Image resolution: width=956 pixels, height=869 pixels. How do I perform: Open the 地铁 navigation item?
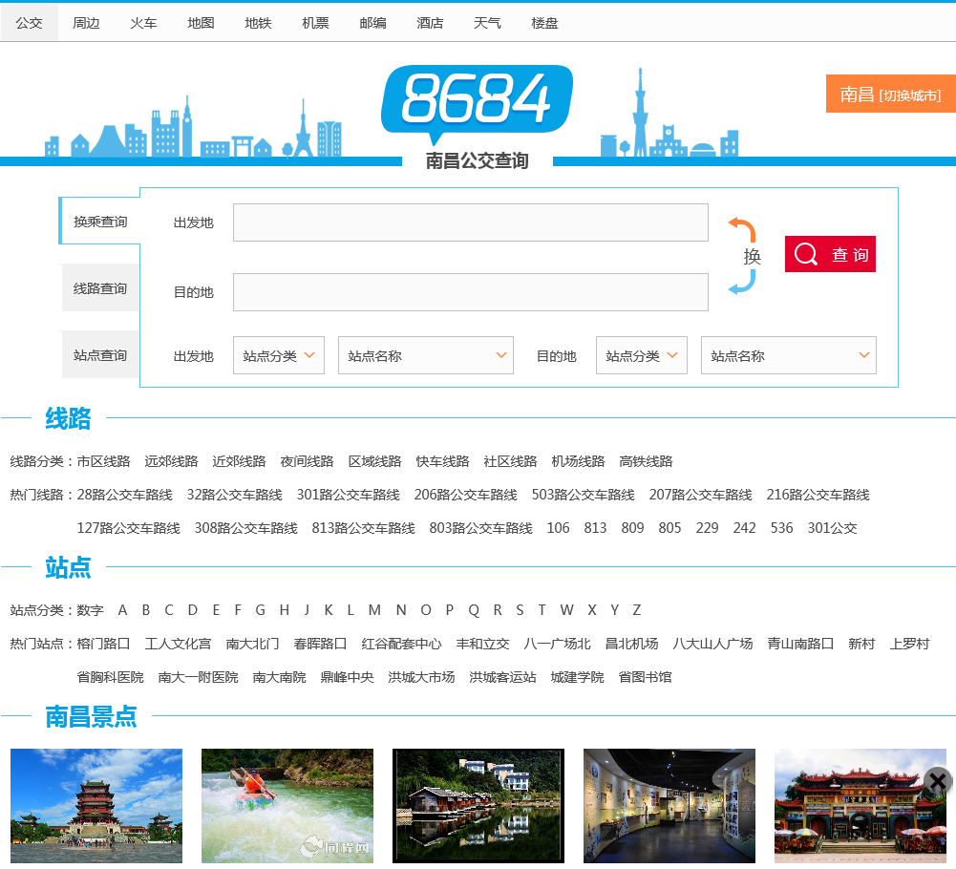(x=258, y=23)
